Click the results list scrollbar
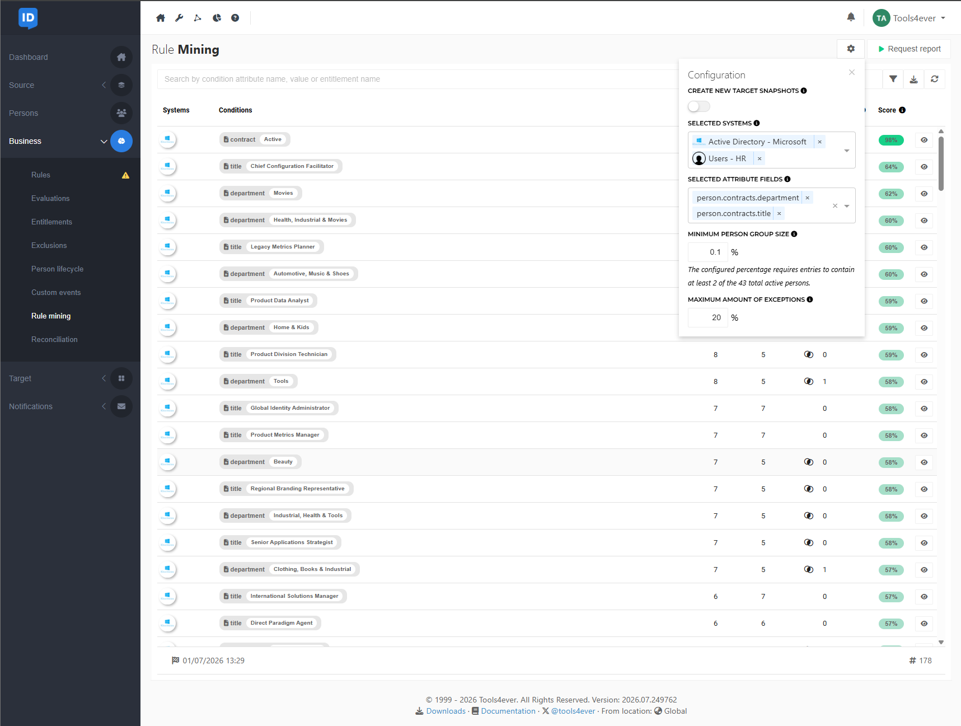Image resolution: width=961 pixels, height=726 pixels. click(x=941, y=163)
